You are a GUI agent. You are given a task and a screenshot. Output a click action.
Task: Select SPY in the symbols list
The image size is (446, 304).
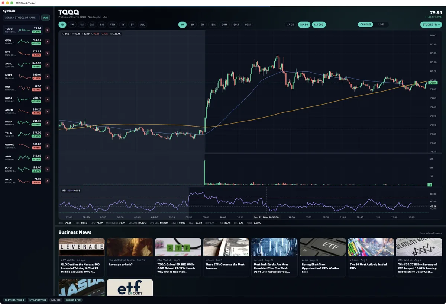click(23, 53)
